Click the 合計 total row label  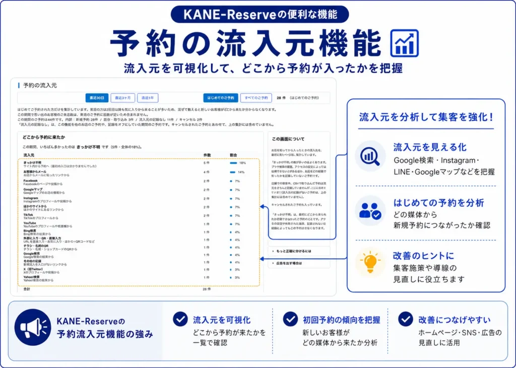click(27, 289)
